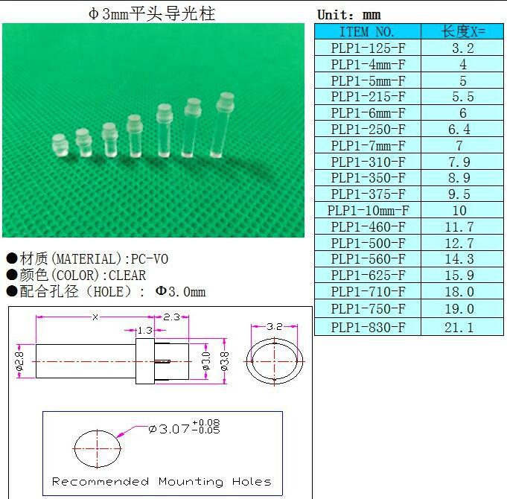Click the Φ3mm平头导光柱 title
507x499 pixels.
tap(152, 14)
